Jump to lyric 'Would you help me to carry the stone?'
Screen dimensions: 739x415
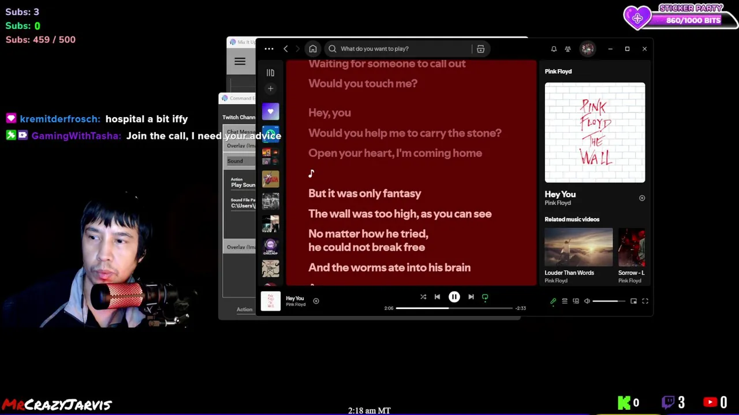(405, 133)
